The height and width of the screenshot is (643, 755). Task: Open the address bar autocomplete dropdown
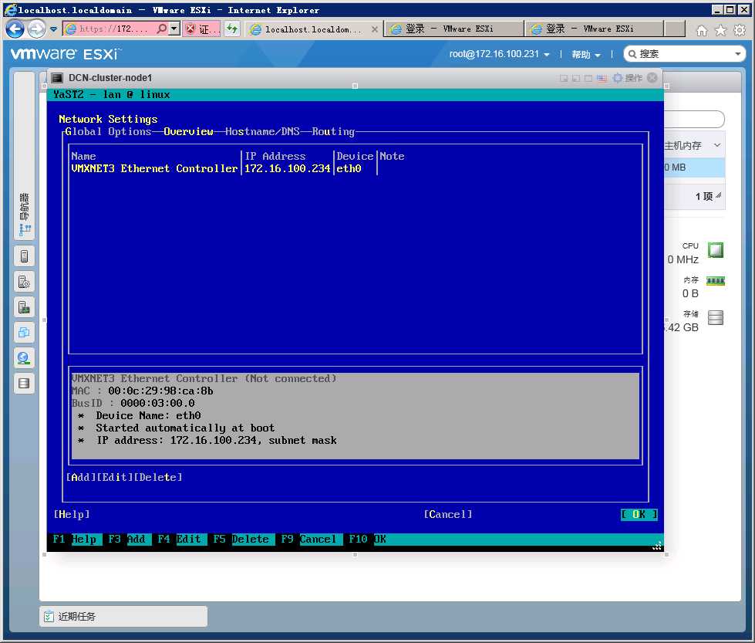click(x=174, y=29)
